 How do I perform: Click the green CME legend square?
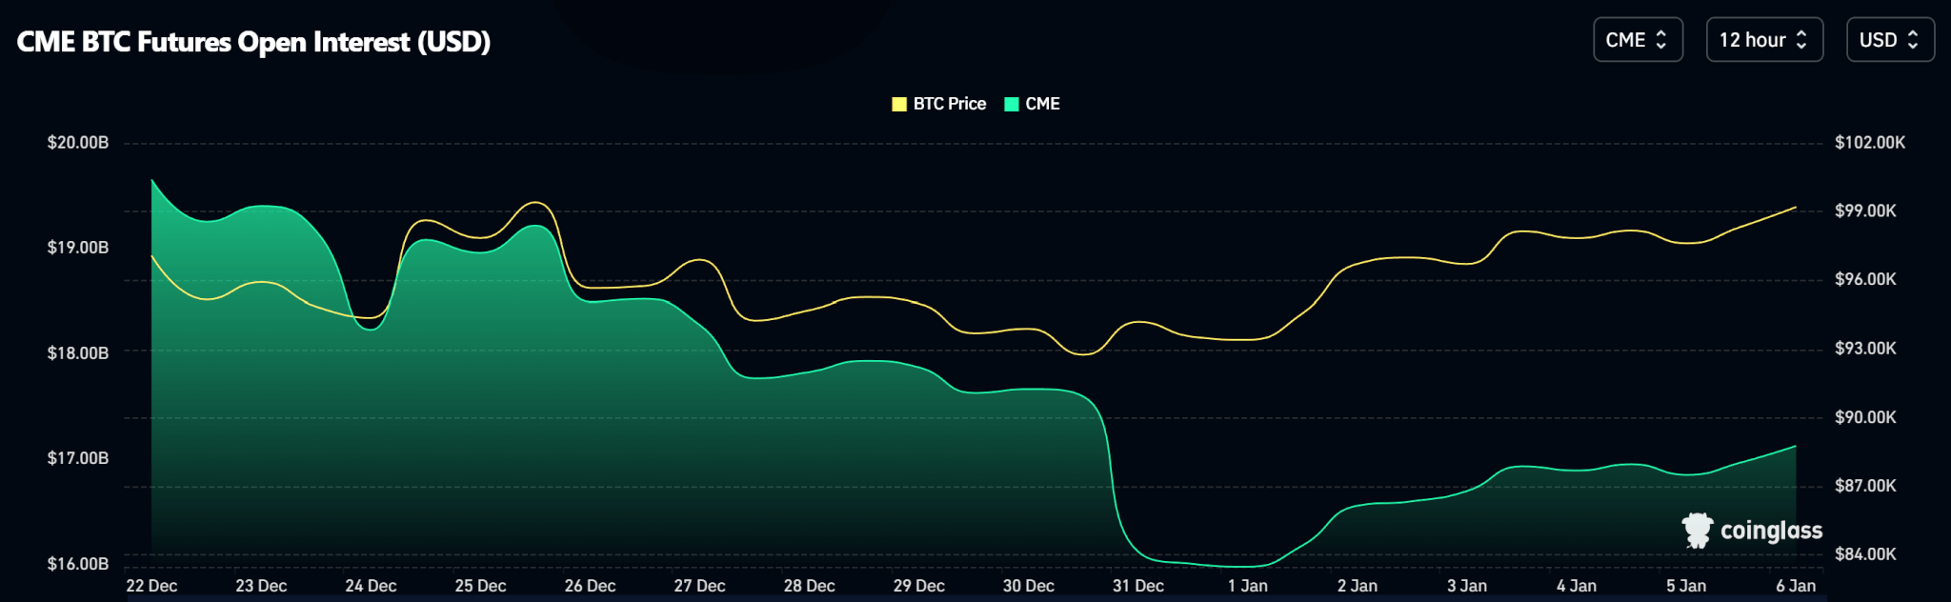point(1012,104)
